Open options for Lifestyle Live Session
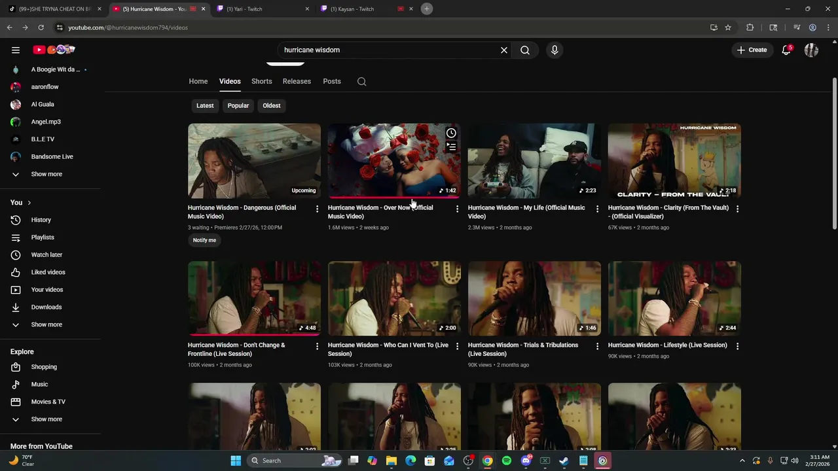Image resolution: width=838 pixels, height=471 pixels. coord(737,346)
